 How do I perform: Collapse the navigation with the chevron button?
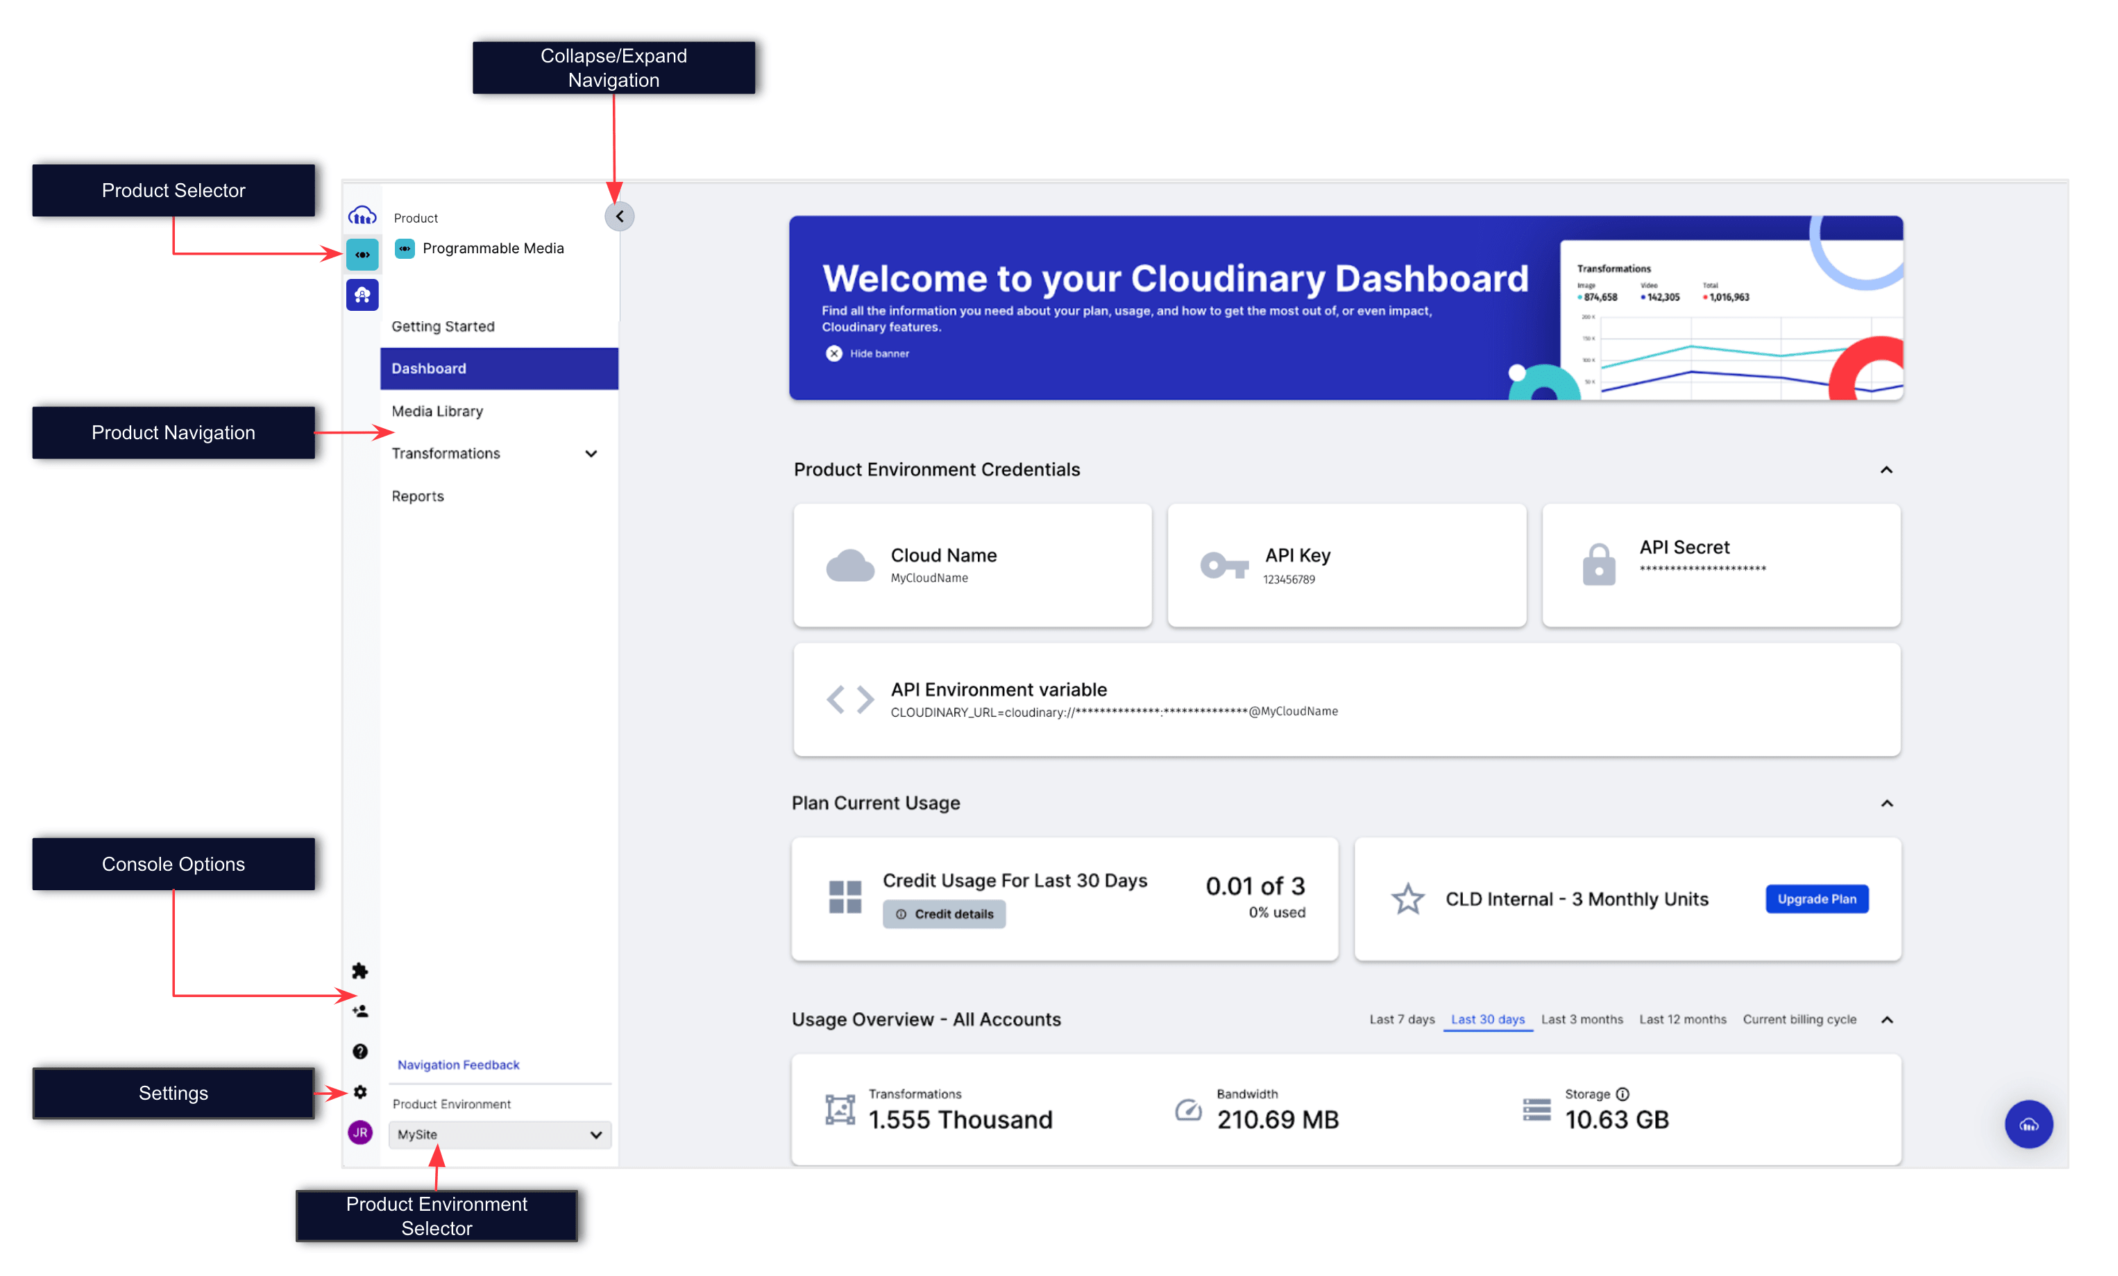pos(619,216)
